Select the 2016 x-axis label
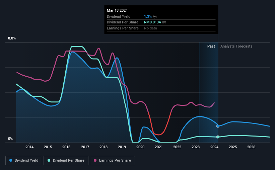Screen dimensions: 275x170 [66, 147]
